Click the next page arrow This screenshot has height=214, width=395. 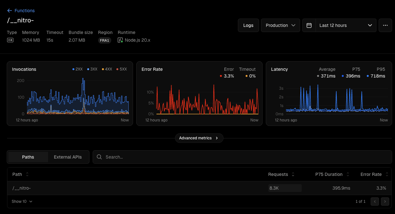coord(385,202)
